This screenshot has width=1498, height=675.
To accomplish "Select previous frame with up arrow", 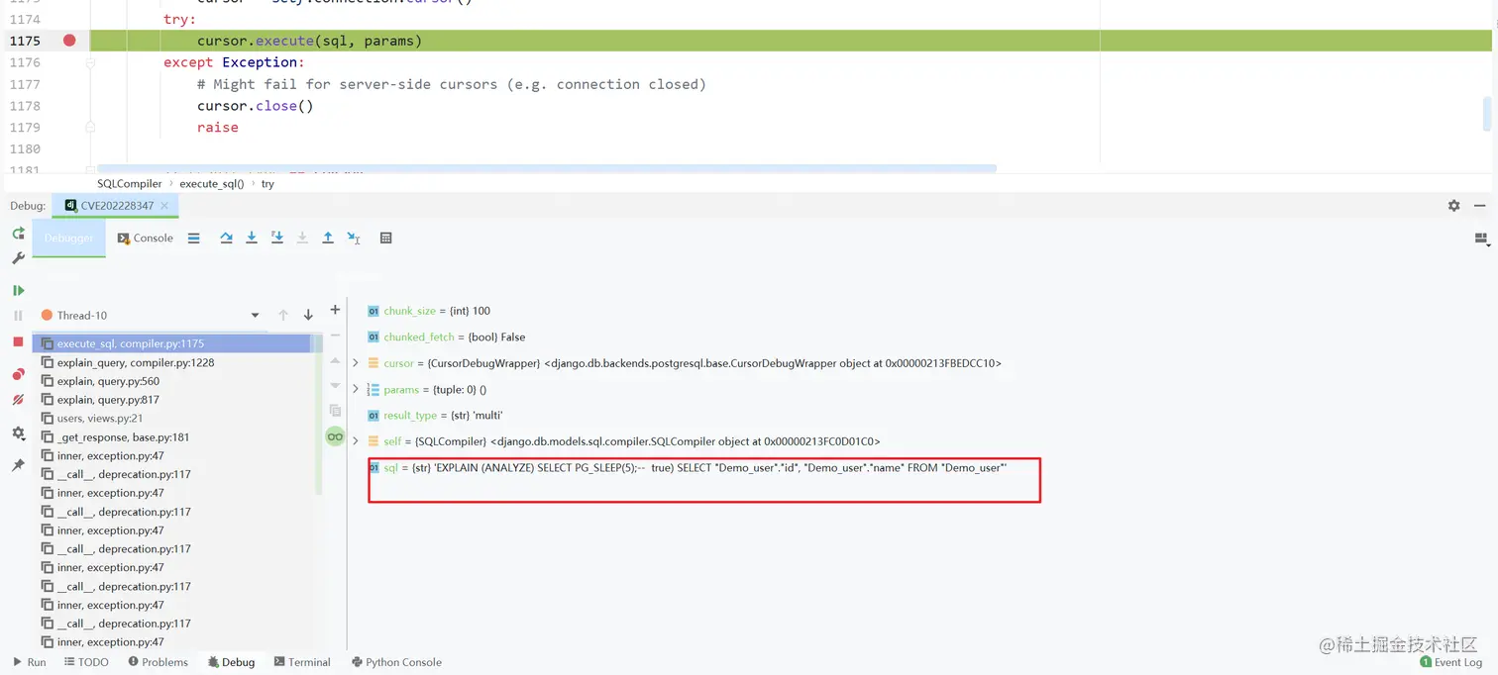I will pos(283,315).
